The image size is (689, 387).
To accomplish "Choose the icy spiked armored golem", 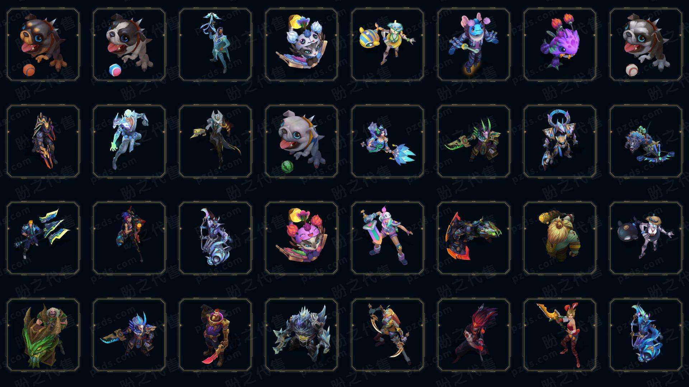I will point(301,335).
